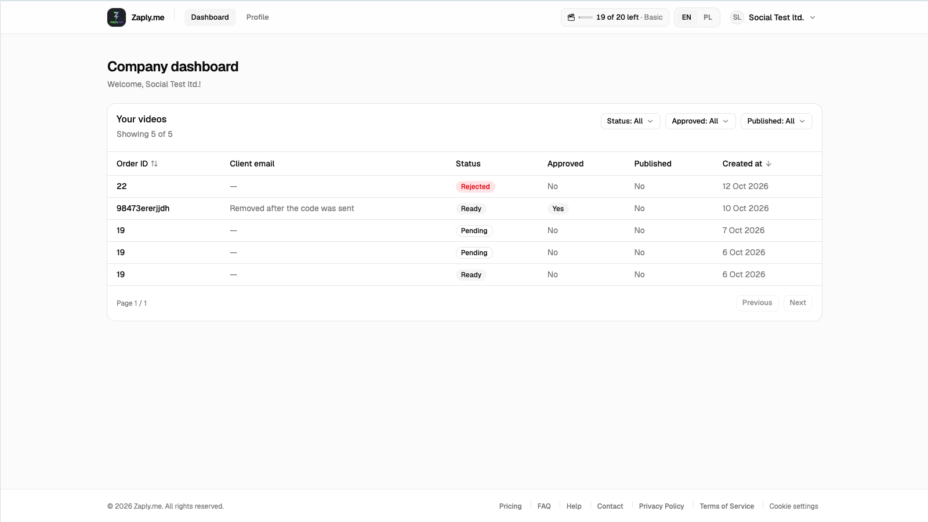The image size is (928, 522).
Task: Click the Zaply.me logo icon
Action: click(117, 17)
